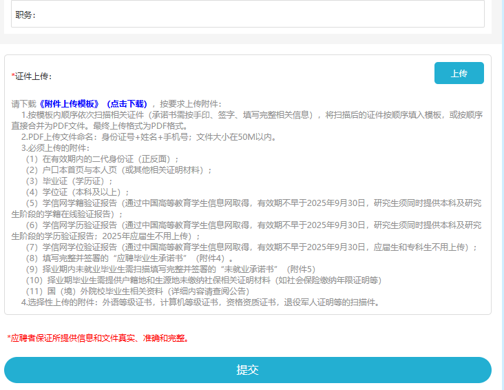Click the 户口本首页与本人页 requirement line

click(119, 170)
